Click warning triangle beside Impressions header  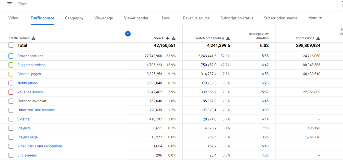coord(318,38)
